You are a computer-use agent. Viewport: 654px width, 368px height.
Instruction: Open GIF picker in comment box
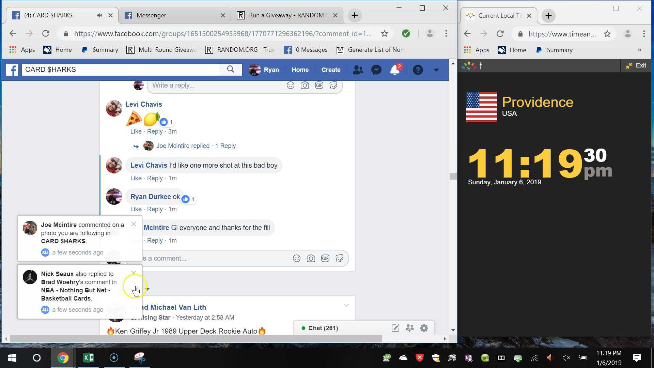[325, 258]
